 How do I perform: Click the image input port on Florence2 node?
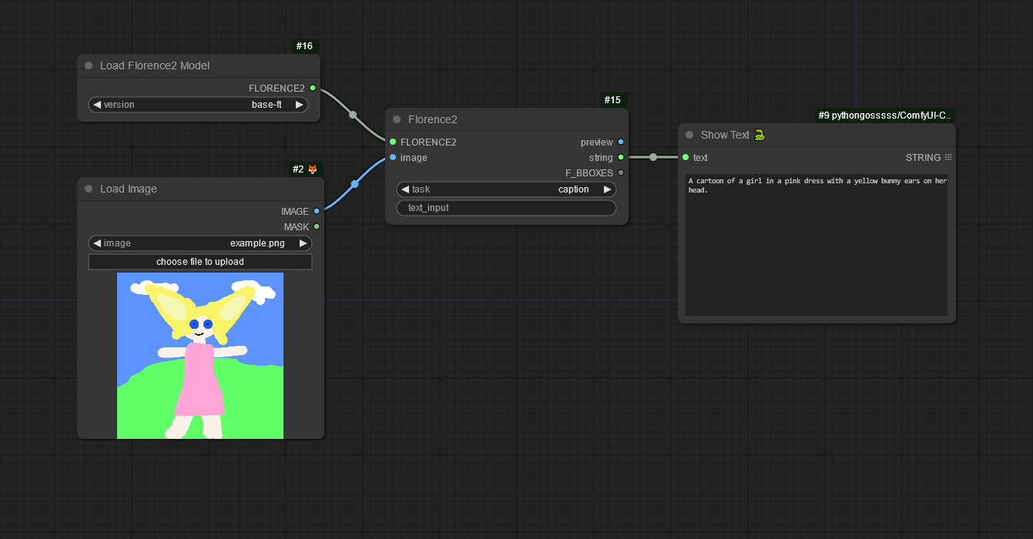(x=393, y=157)
